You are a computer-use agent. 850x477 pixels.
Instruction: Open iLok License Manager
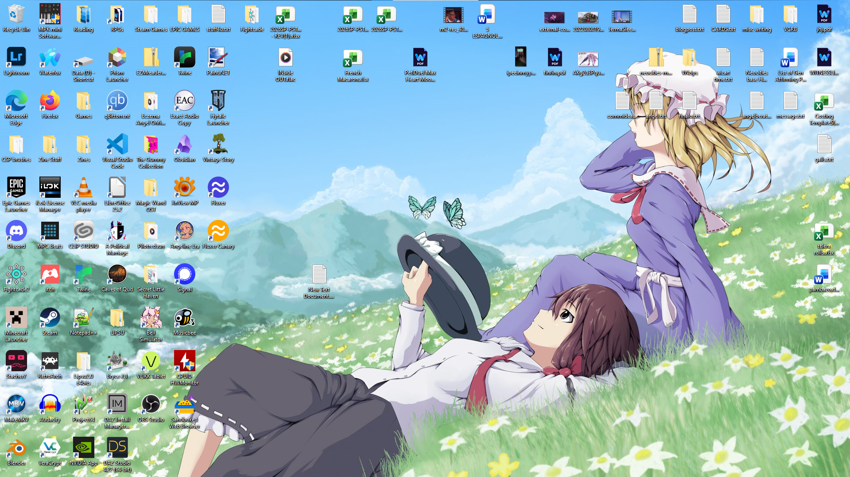click(x=50, y=195)
